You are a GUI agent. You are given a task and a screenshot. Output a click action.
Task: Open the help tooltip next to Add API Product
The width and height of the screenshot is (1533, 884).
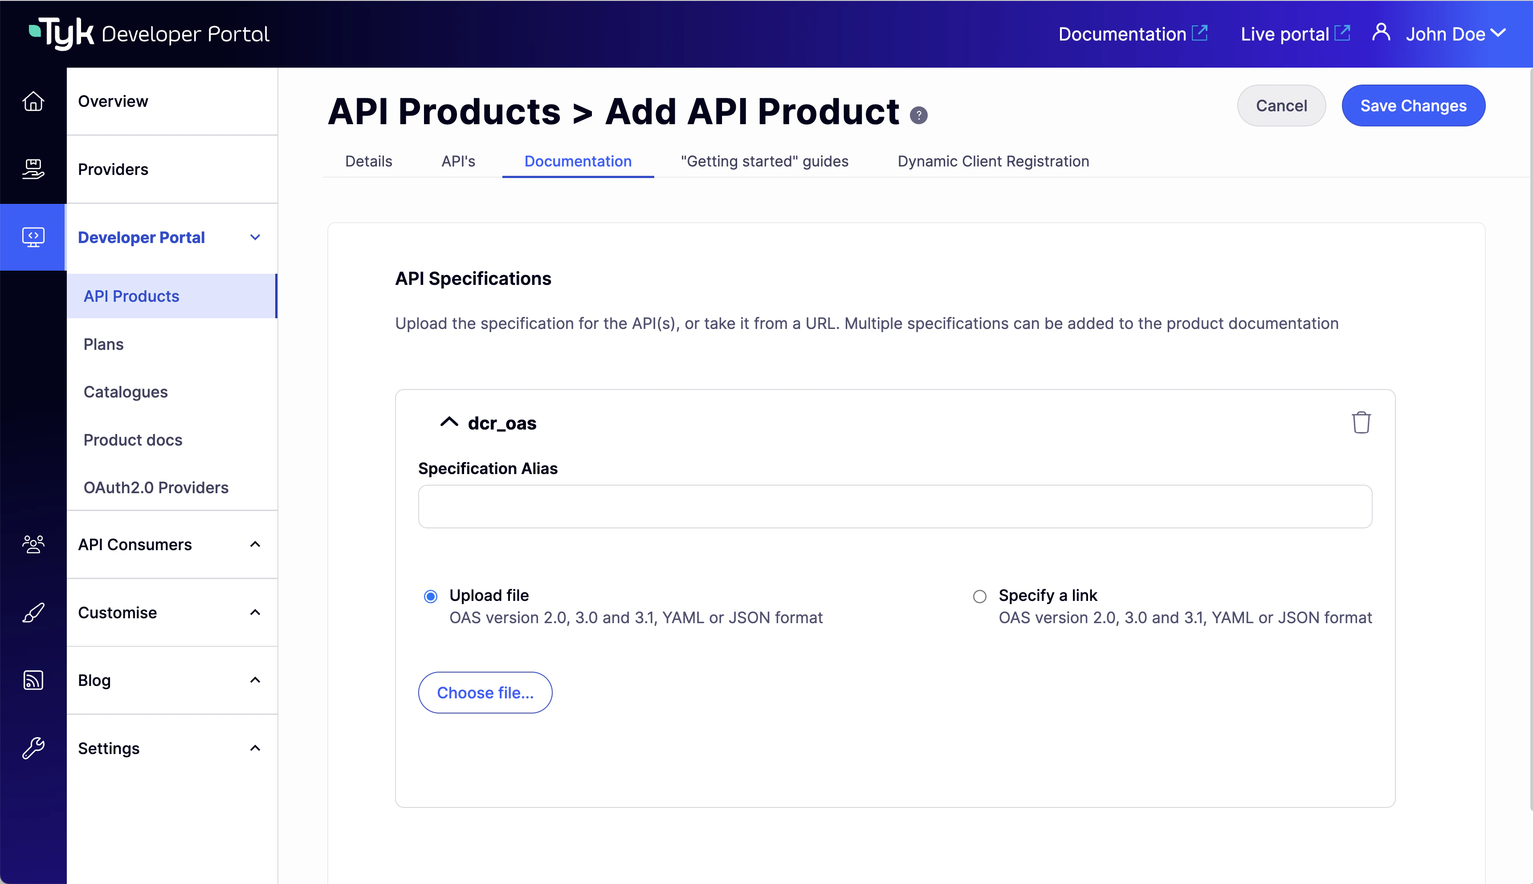(x=918, y=115)
